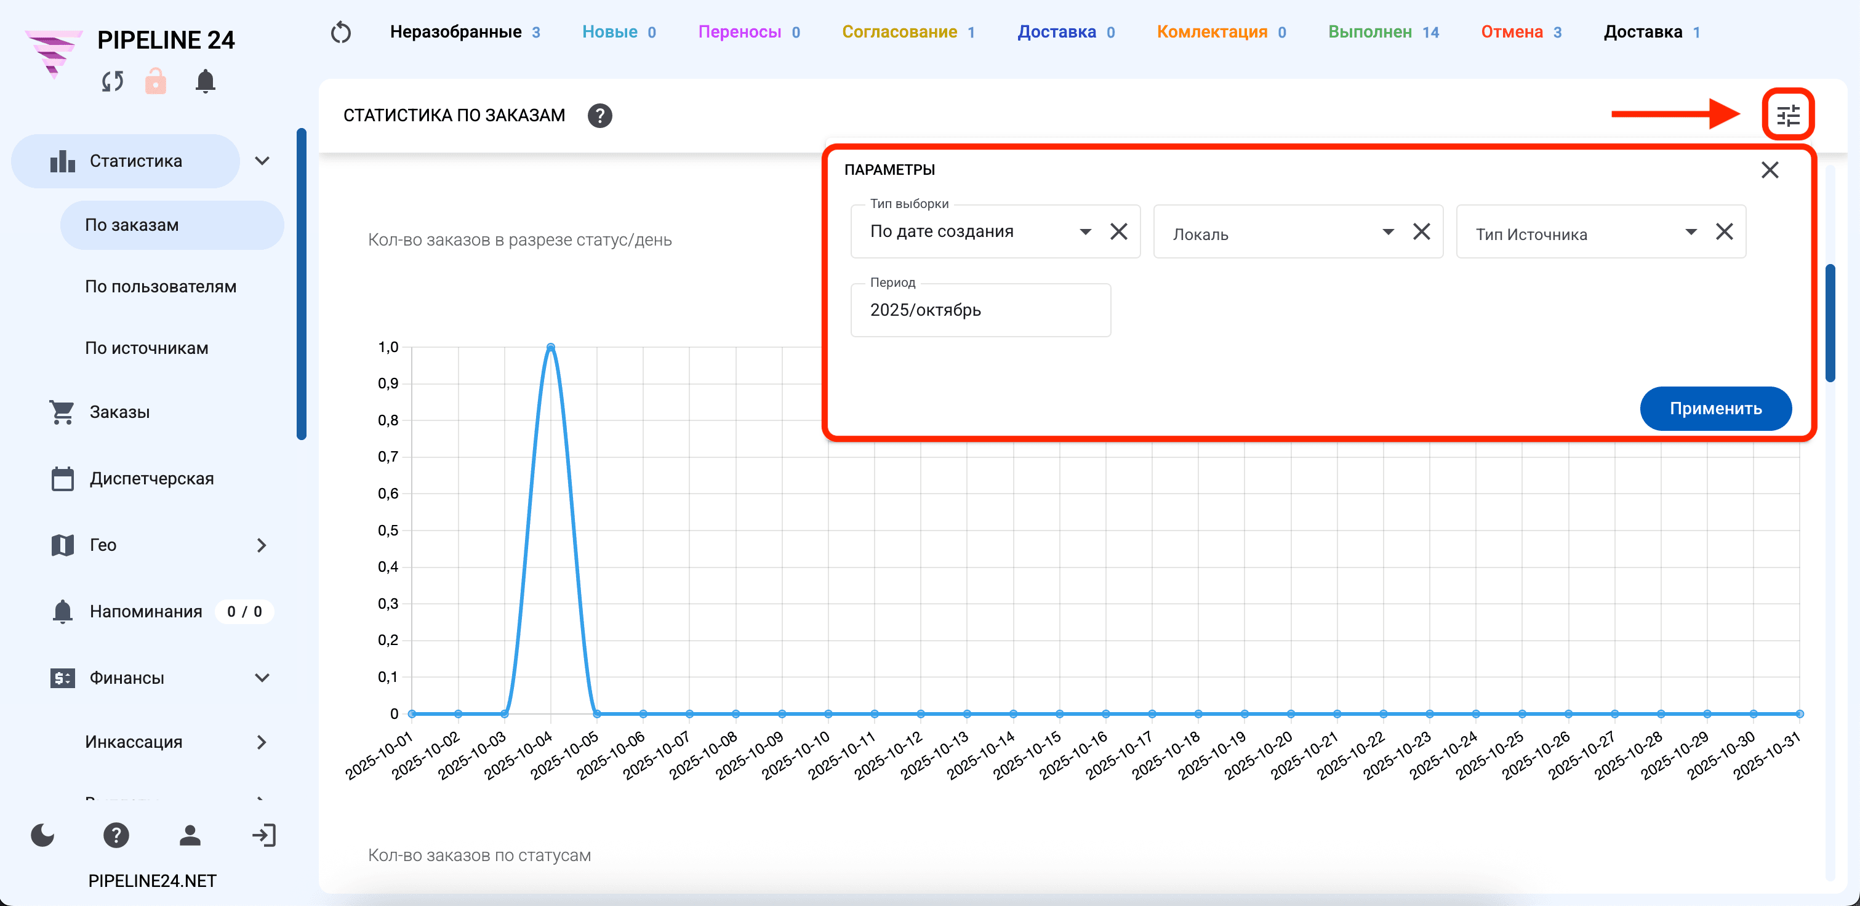The height and width of the screenshot is (906, 1860).
Task: Clear the Тип Источника field
Action: [1724, 232]
